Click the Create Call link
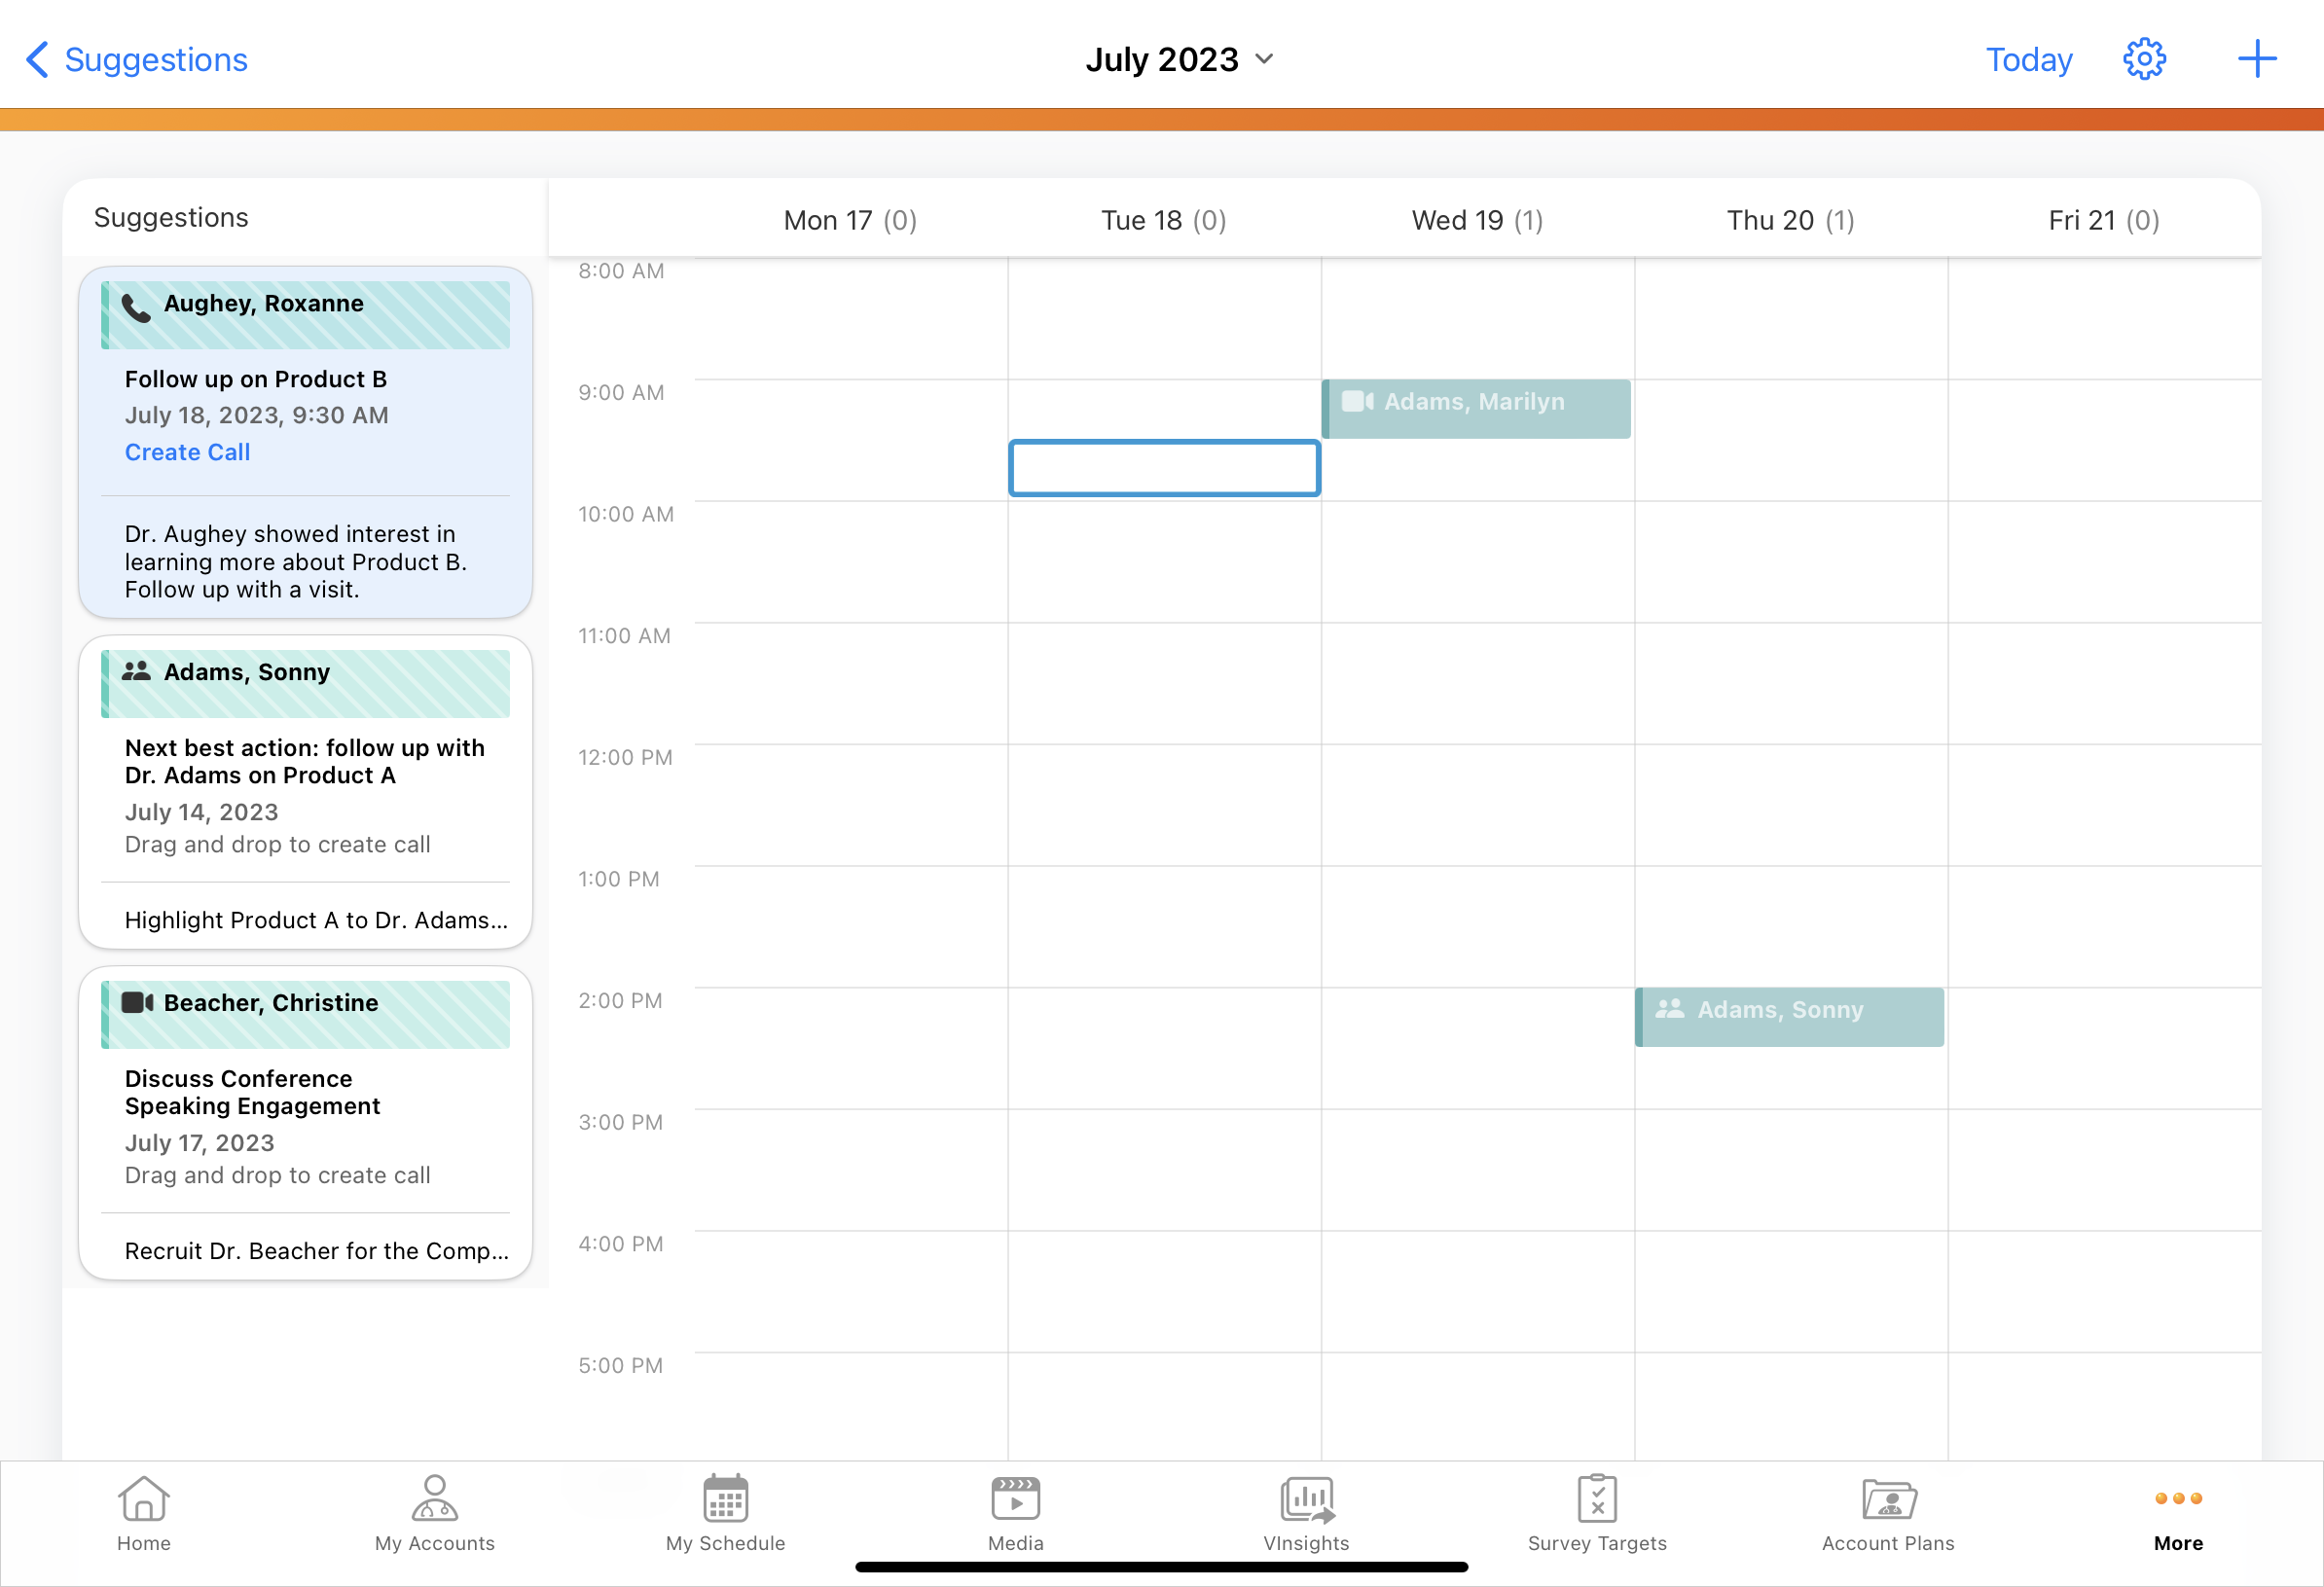 (x=187, y=452)
